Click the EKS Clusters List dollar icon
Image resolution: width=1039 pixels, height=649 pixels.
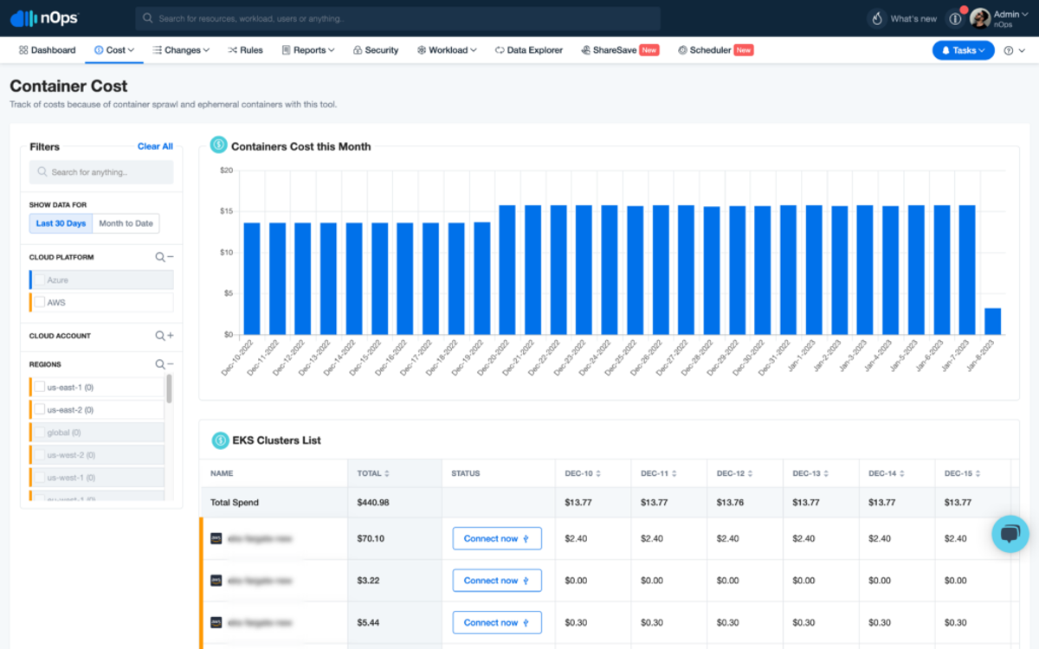coord(221,440)
